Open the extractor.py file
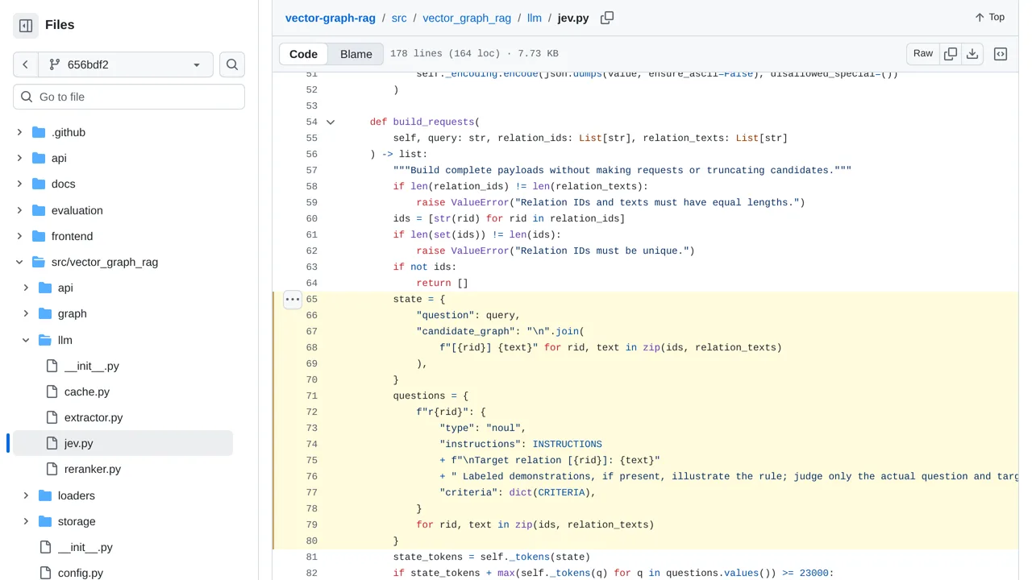The width and height of the screenshot is (1032, 580). (94, 417)
